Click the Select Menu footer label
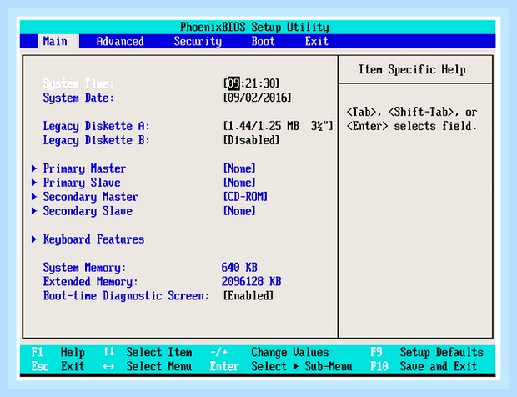Viewport: 517px width, 397px height. (159, 367)
